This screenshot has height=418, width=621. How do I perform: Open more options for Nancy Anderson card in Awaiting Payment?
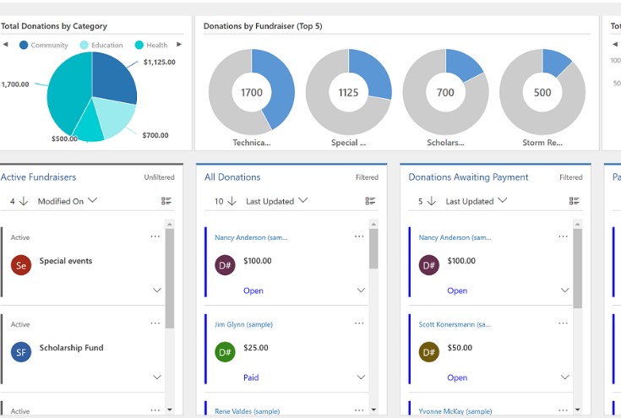click(564, 236)
